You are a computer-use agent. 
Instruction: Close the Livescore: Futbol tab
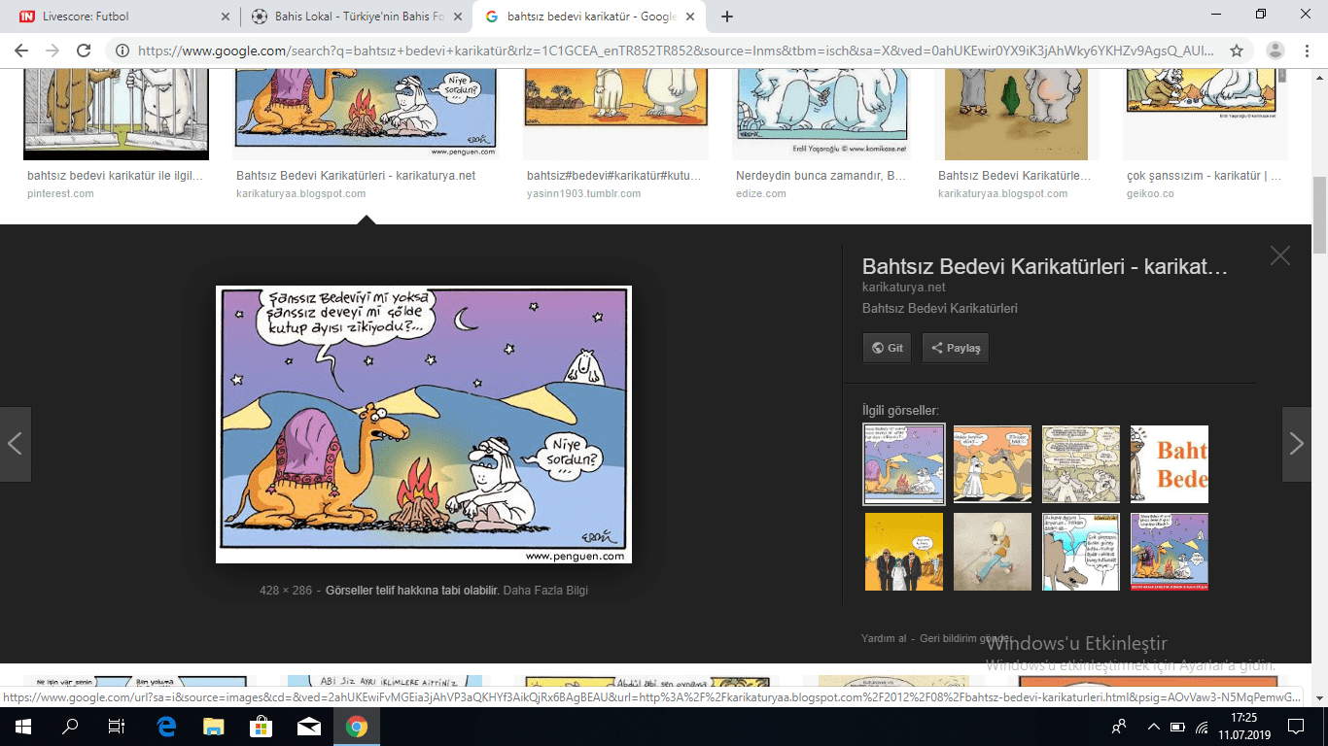point(225,17)
